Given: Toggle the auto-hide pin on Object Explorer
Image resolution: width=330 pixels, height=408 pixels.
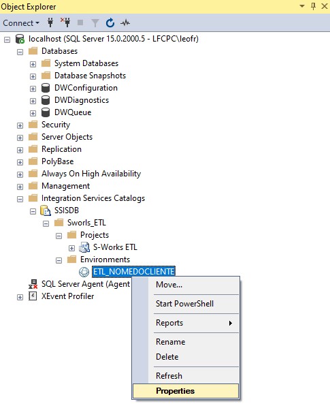Looking at the screenshot, I should (314, 6).
